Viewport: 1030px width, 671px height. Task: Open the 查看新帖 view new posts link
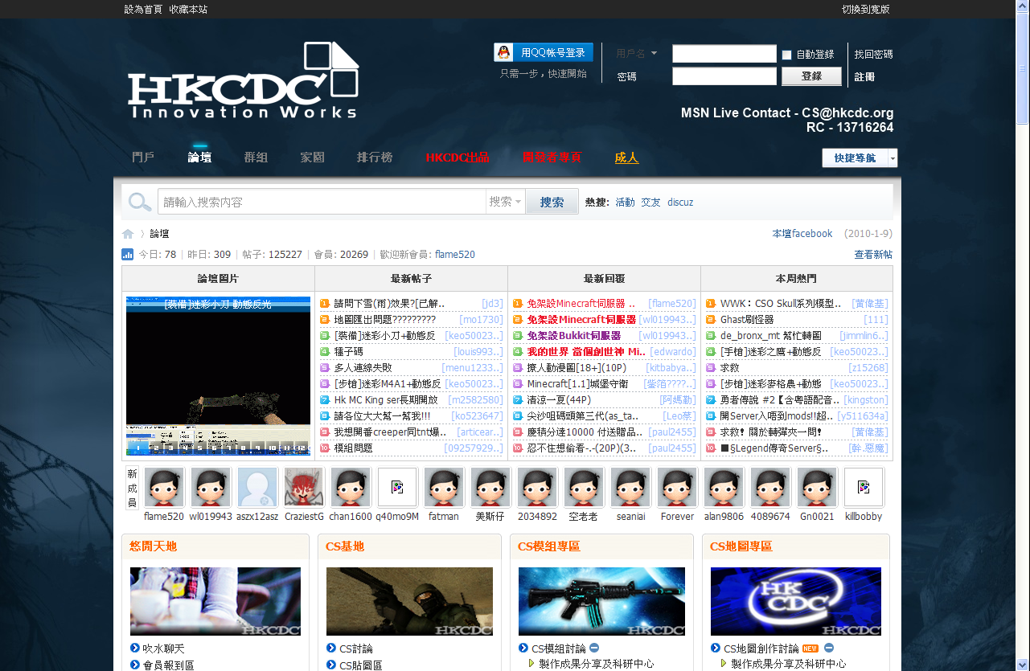873,255
